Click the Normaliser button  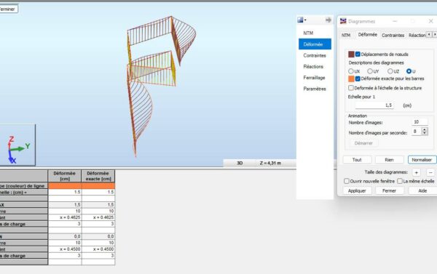point(422,160)
